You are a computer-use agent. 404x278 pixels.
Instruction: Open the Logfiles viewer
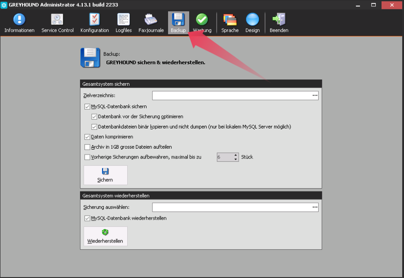(x=124, y=23)
